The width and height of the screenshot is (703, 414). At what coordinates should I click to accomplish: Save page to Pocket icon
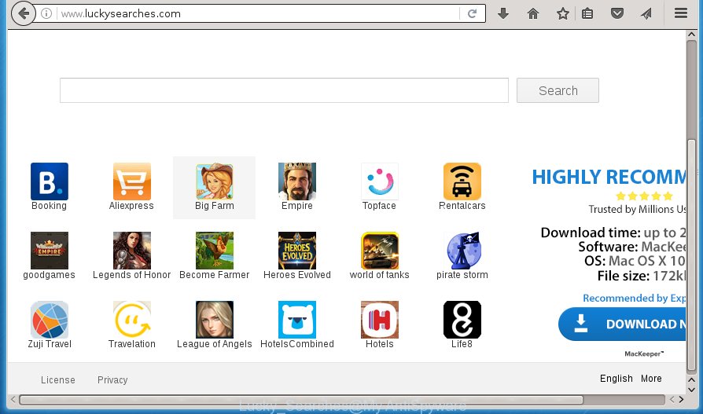[x=617, y=13]
